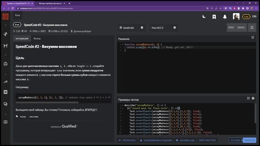Image resolution: width=260 pixels, height=146 pixels.
Task: Open the briefcase career sidebar icon
Action: [x=5, y=64]
